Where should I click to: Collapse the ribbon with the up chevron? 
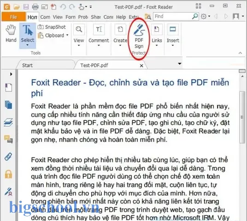[x=240, y=53]
